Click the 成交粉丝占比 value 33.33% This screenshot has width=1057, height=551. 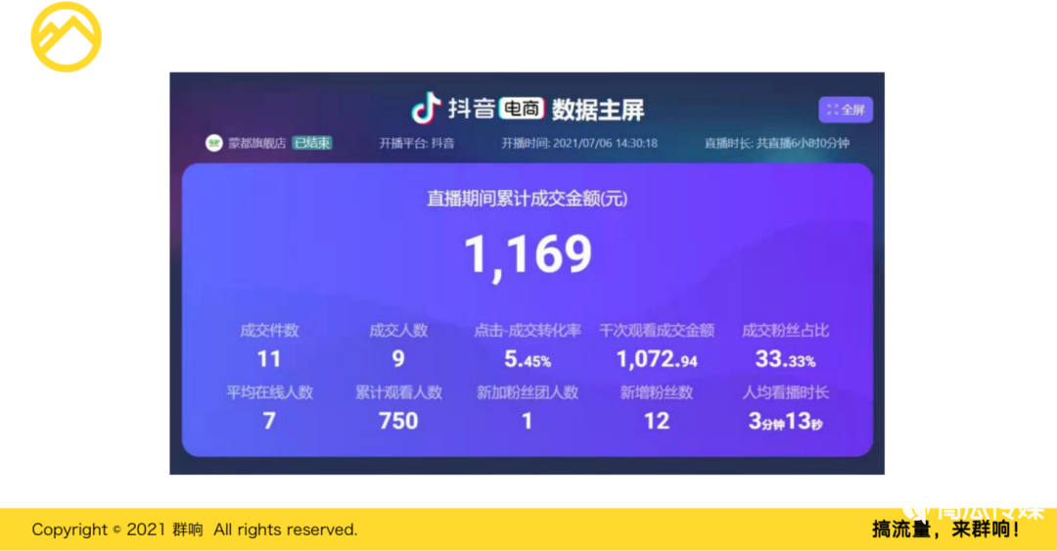tap(785, 360)
